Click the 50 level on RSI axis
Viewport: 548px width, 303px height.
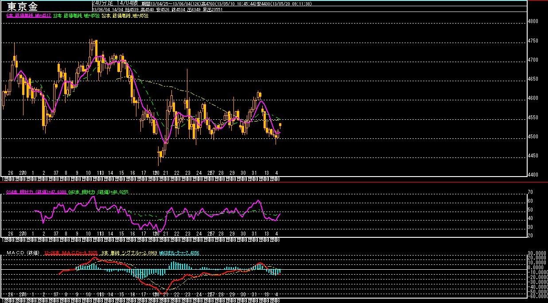pyautogui.click(x=530, y=209)
